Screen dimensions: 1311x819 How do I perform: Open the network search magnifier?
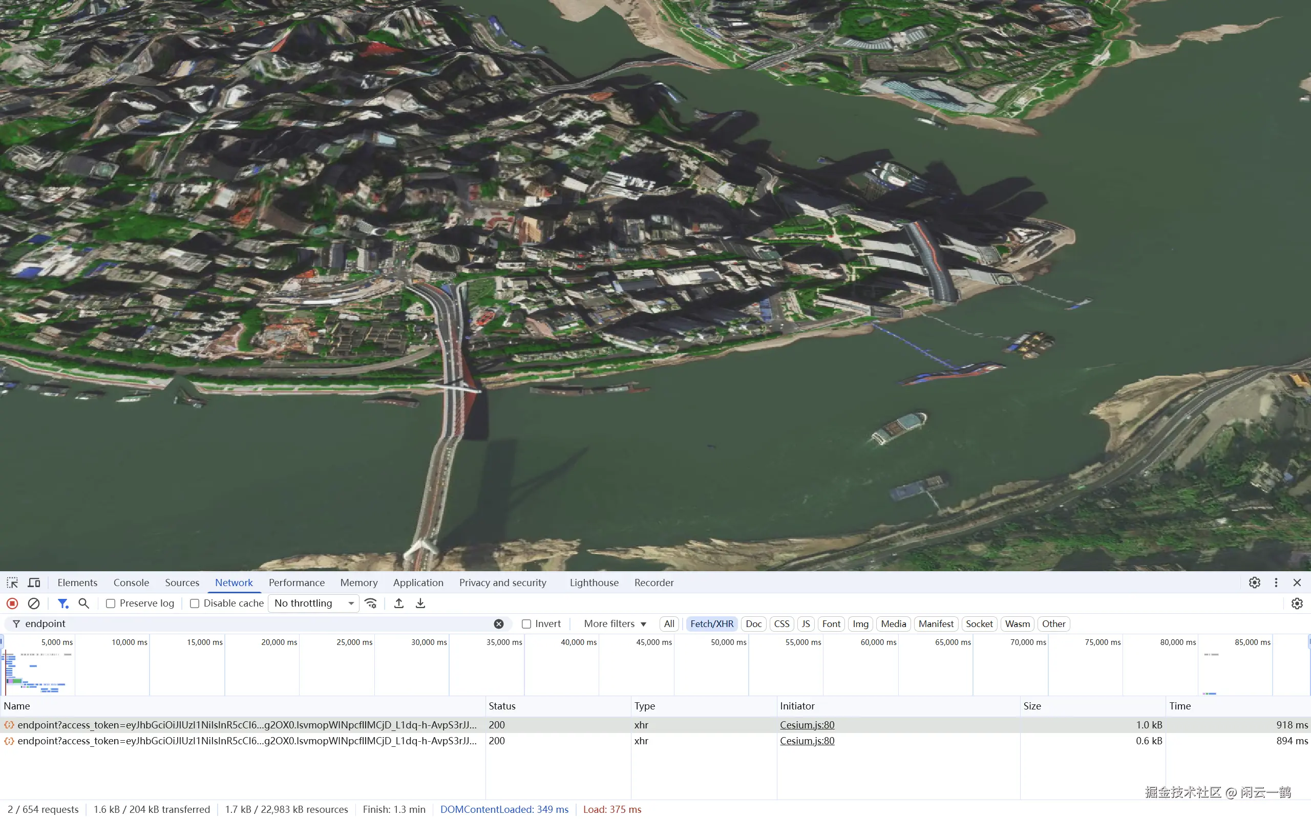click(x=83, y=603)
